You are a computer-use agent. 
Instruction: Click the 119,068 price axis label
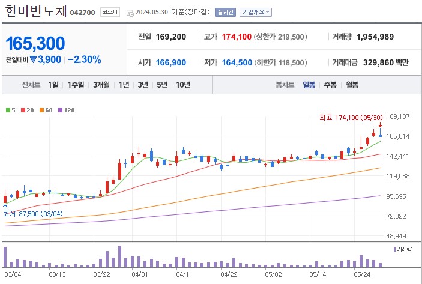(398, 177)
